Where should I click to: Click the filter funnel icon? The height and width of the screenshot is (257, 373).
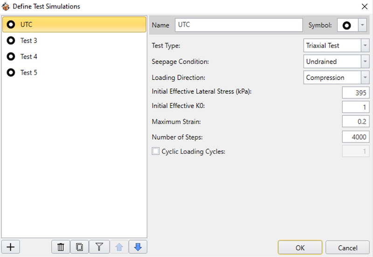[99, 247]
